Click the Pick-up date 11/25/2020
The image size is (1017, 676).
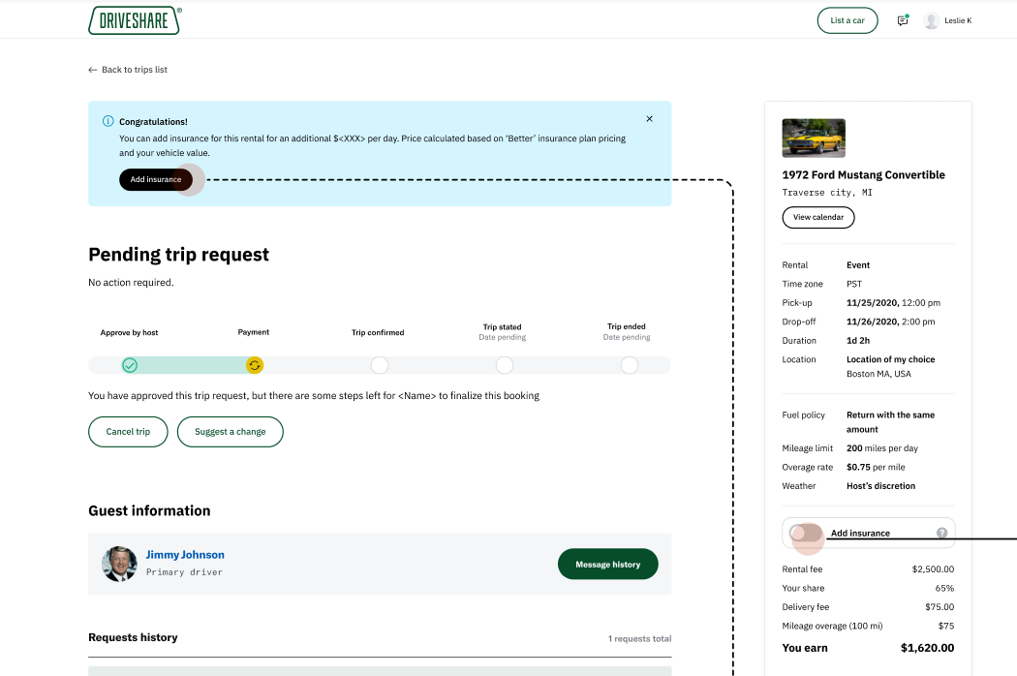click(x=873, y=303)
